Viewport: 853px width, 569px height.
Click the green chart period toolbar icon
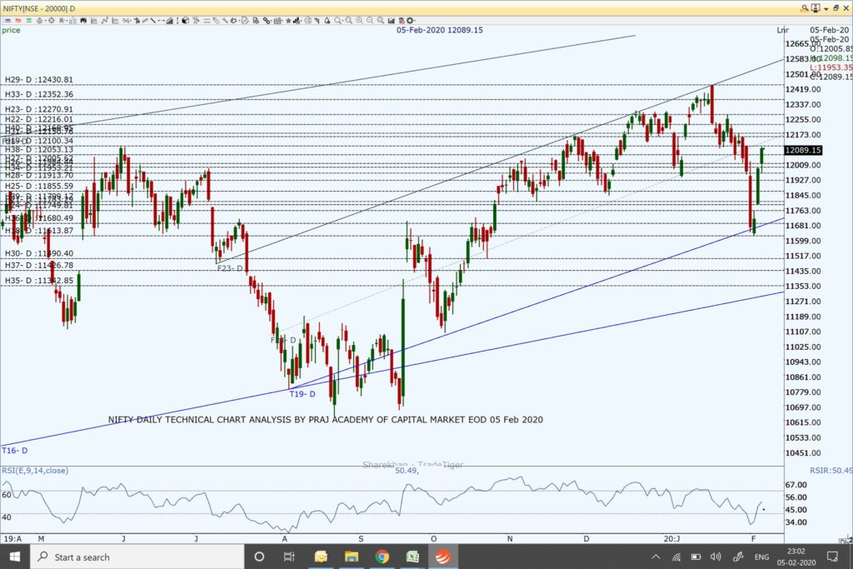click(29, 21)
